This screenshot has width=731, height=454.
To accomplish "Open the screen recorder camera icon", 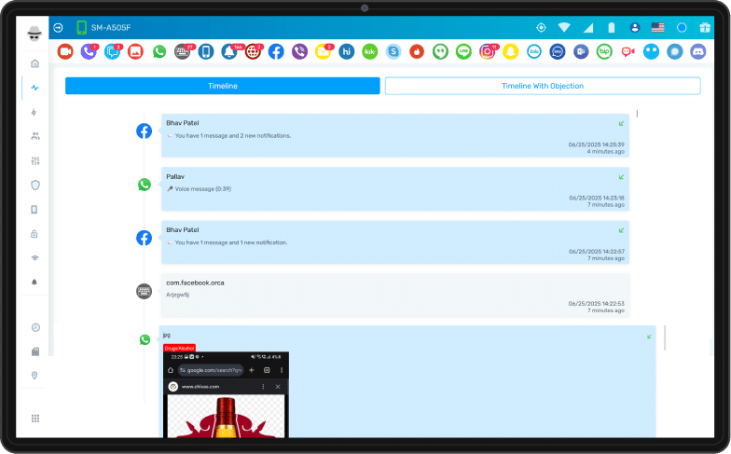I will [x=65, y=52].
